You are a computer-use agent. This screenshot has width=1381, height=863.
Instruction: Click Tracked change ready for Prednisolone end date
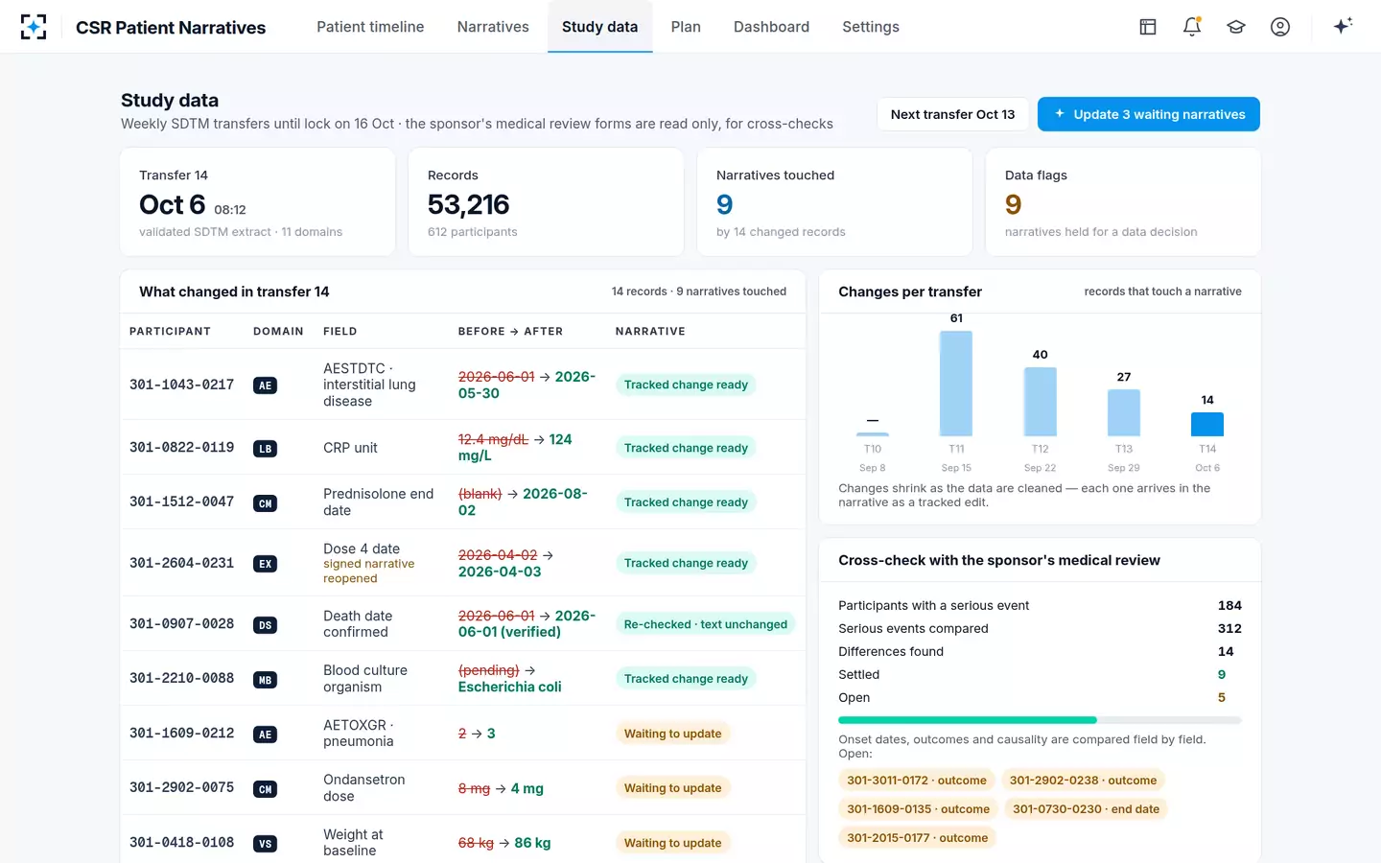(686, 502)
